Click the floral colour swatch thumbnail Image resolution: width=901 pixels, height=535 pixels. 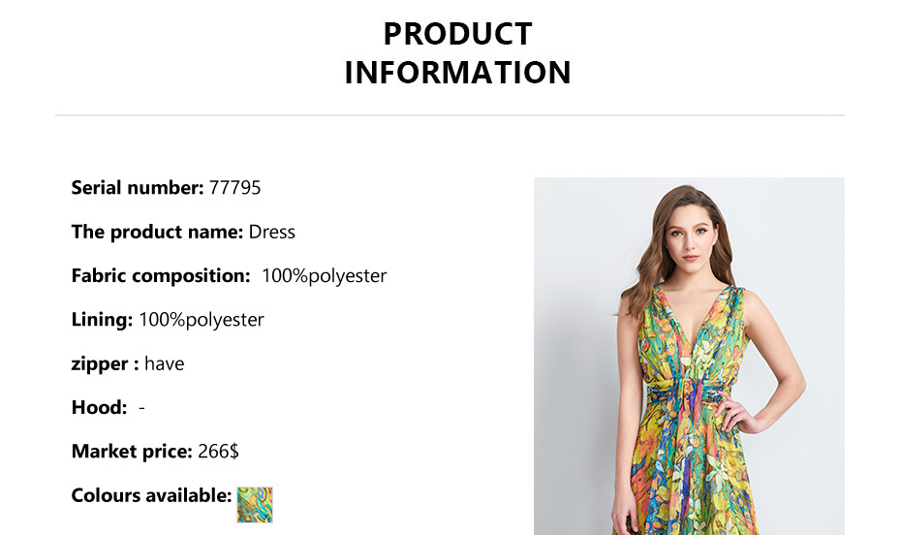click(x=255, y=504)
